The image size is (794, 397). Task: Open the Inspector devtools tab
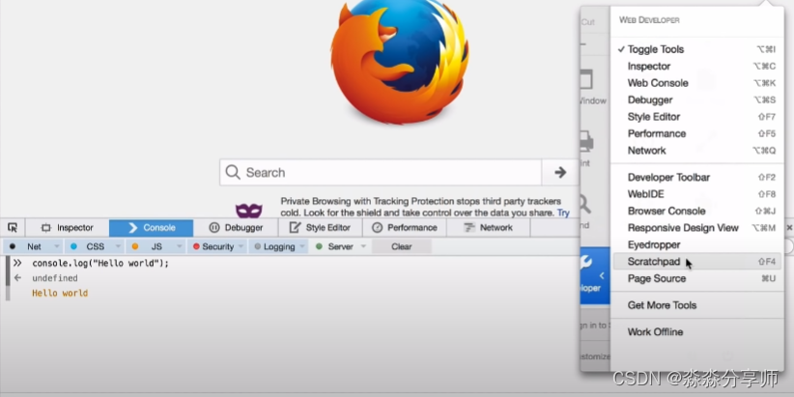(68, 228)
